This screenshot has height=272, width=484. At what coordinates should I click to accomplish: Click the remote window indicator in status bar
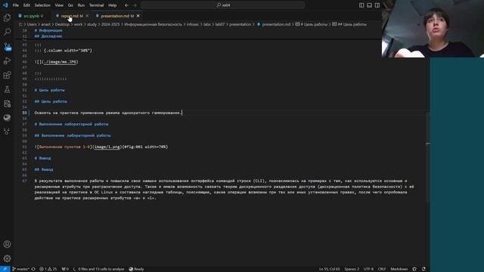[5, 269]
